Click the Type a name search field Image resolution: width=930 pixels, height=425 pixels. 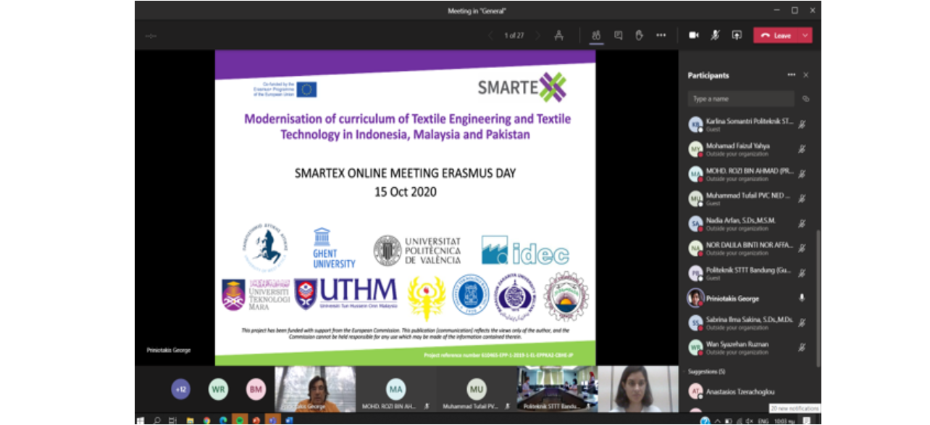[741, 99]
